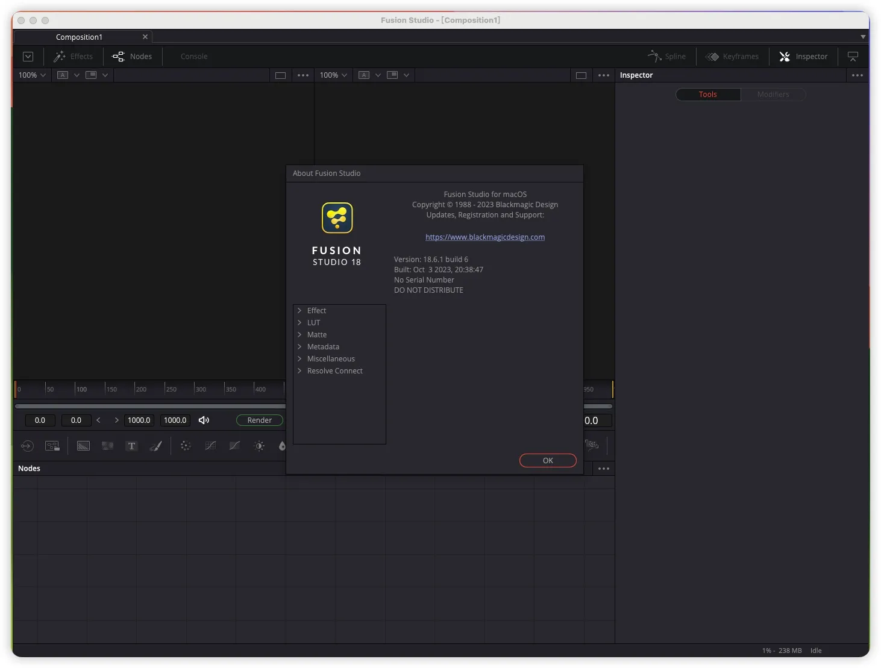Image resolution: width=881 pixels, height=668 pixels.
Task: Click the left viewer region display icon
Action: point(91,75)
